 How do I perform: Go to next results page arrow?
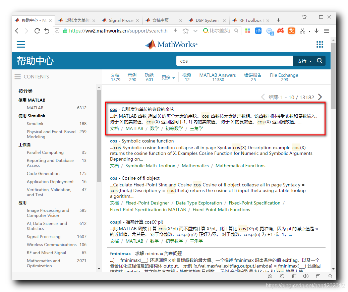tap(320, 97)
